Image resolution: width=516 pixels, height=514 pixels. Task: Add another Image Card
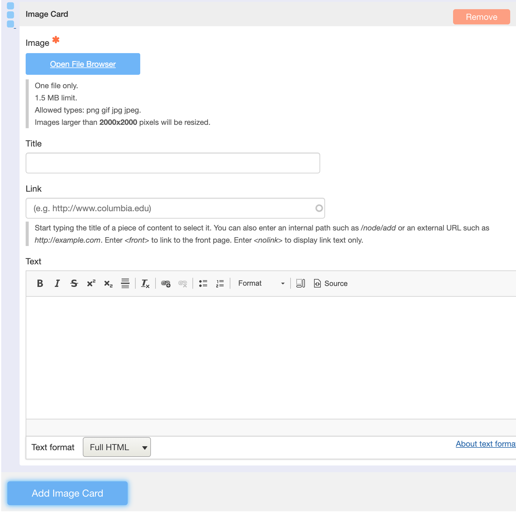click(67, 493)
